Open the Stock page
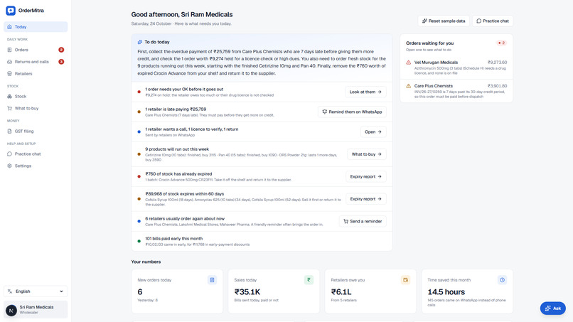 click(36, 97)
